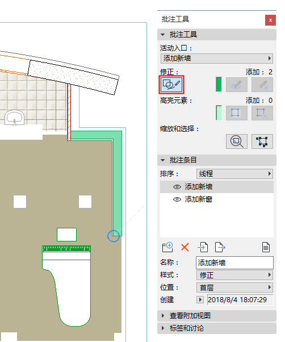Click the light green highlight color swatch
This screenshot has width=285, height=342.
219,113
